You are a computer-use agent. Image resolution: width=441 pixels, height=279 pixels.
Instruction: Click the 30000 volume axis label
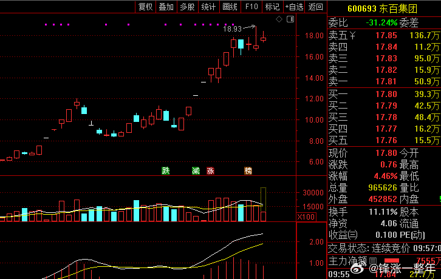click(313, 193)
